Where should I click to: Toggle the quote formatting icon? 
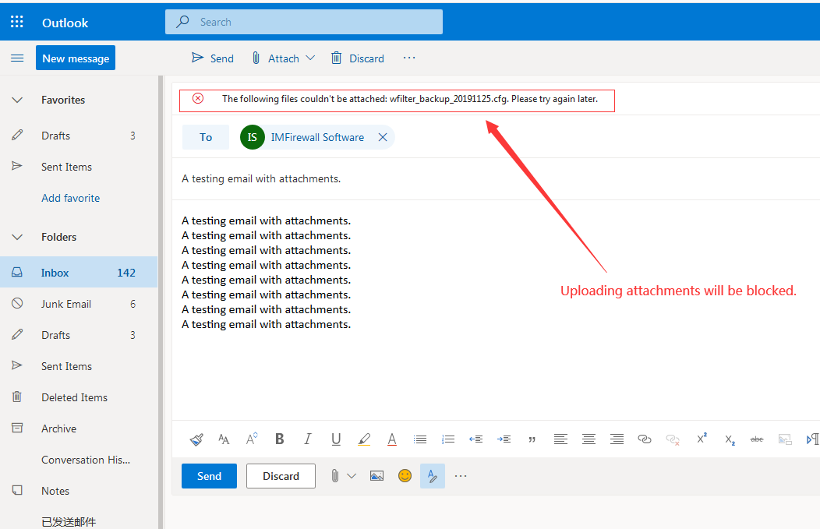[532, 439]
